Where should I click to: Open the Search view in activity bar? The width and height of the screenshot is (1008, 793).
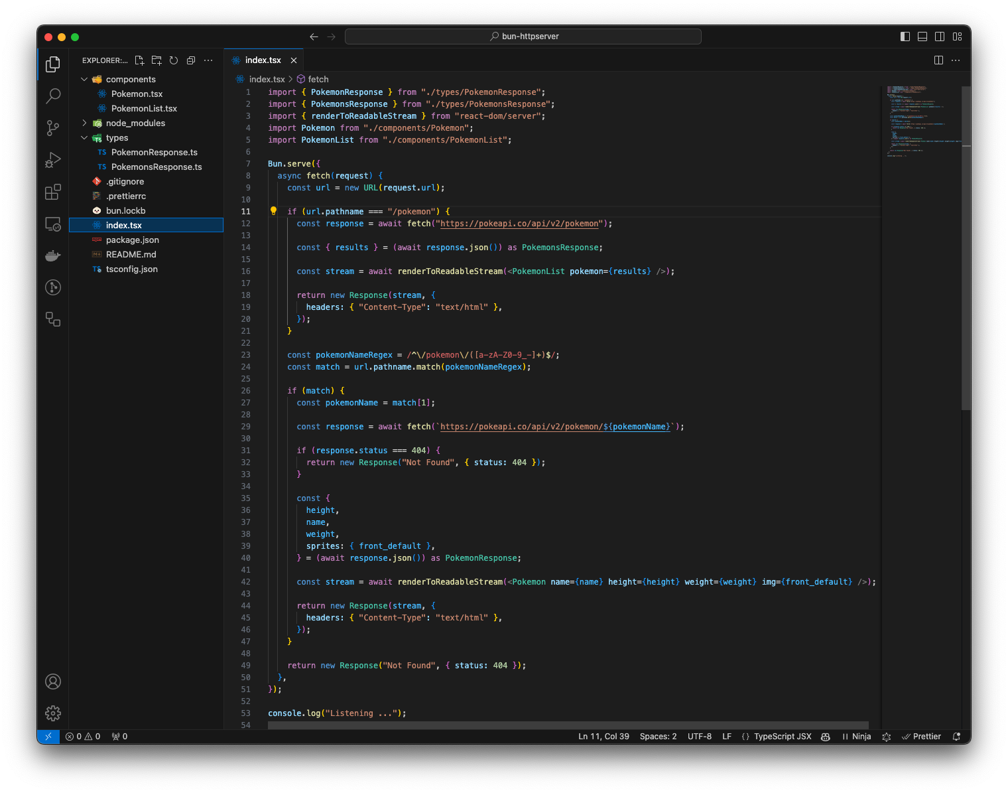click(x=53, y=96)
